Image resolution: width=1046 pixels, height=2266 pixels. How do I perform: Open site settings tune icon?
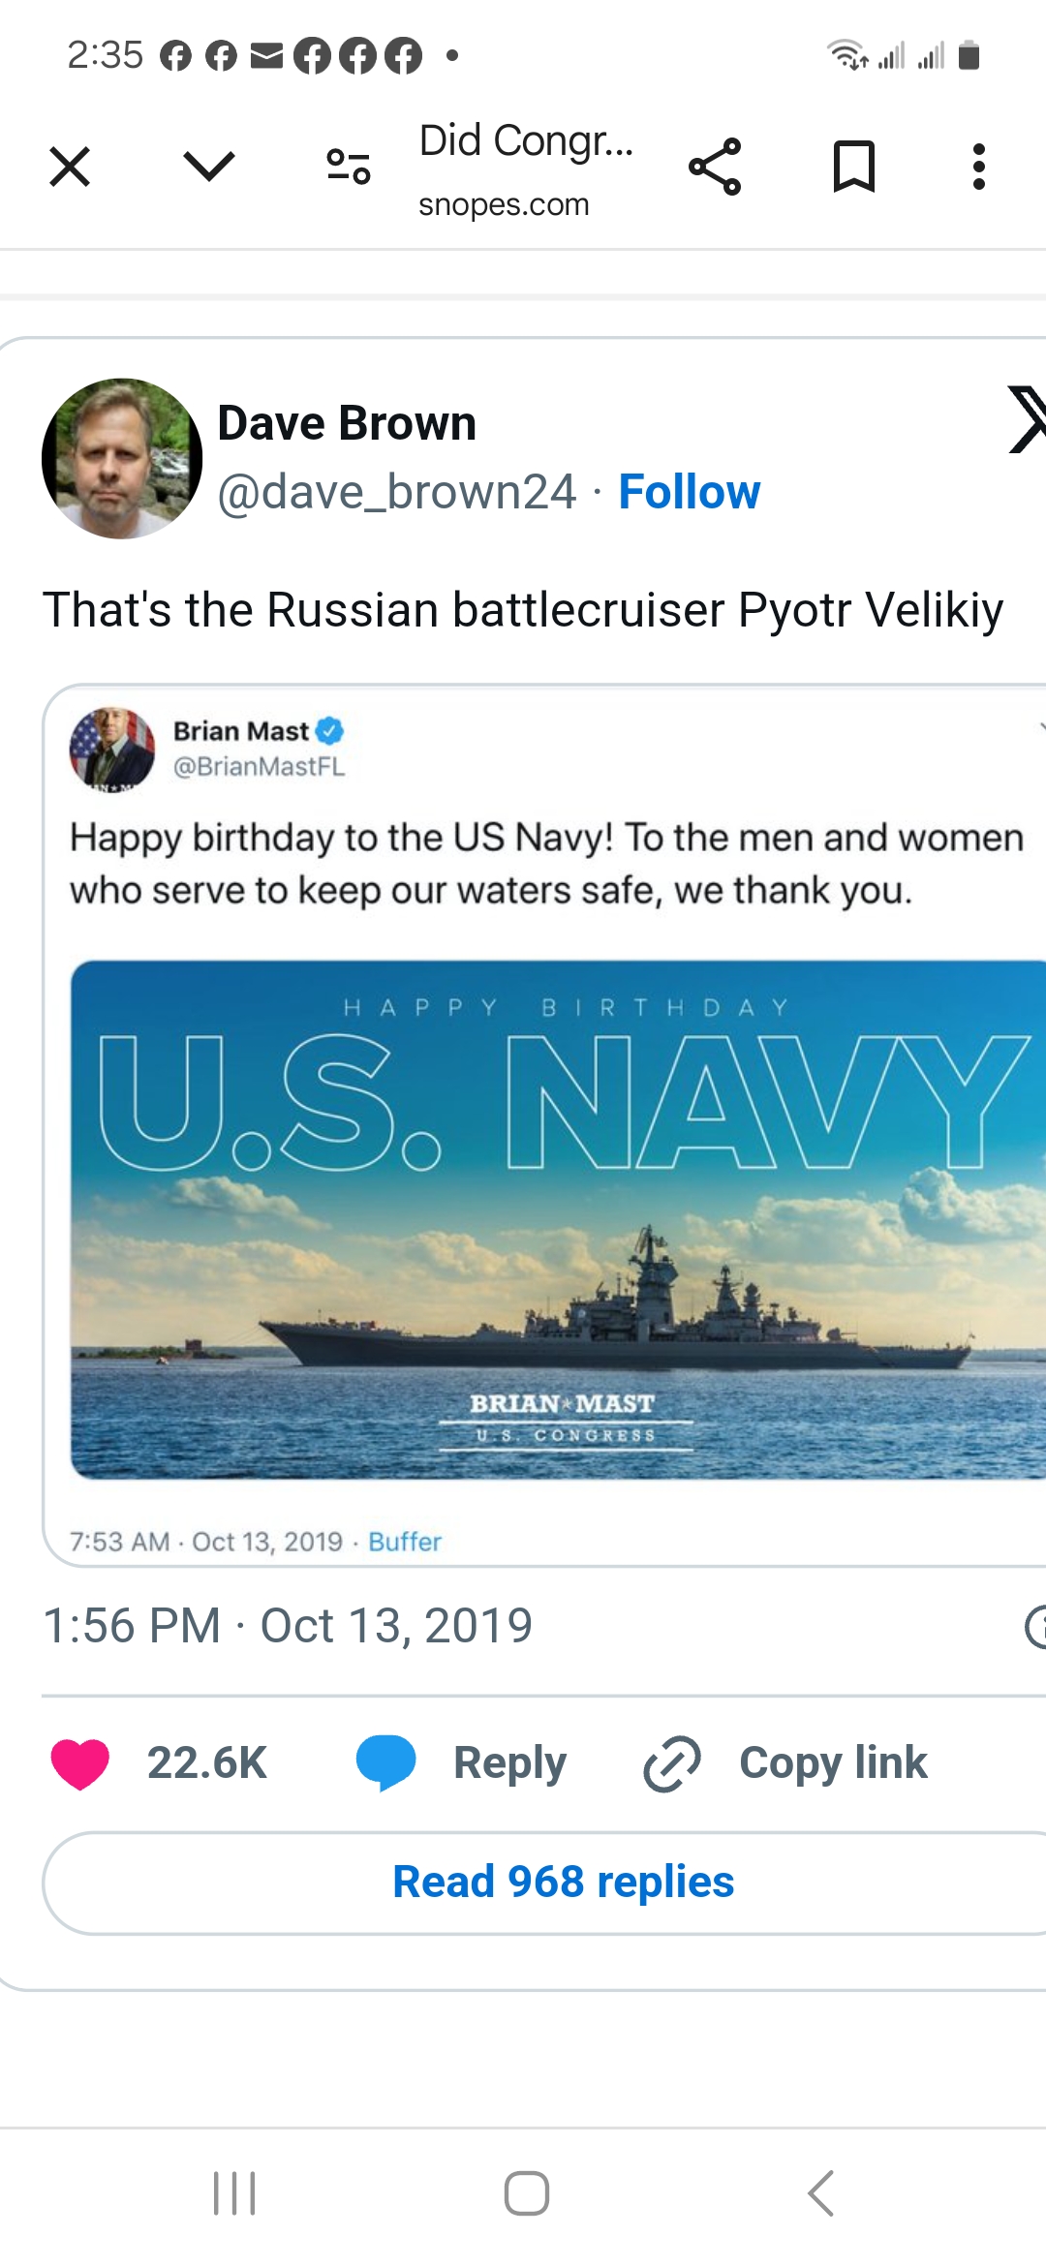[349, 167]
